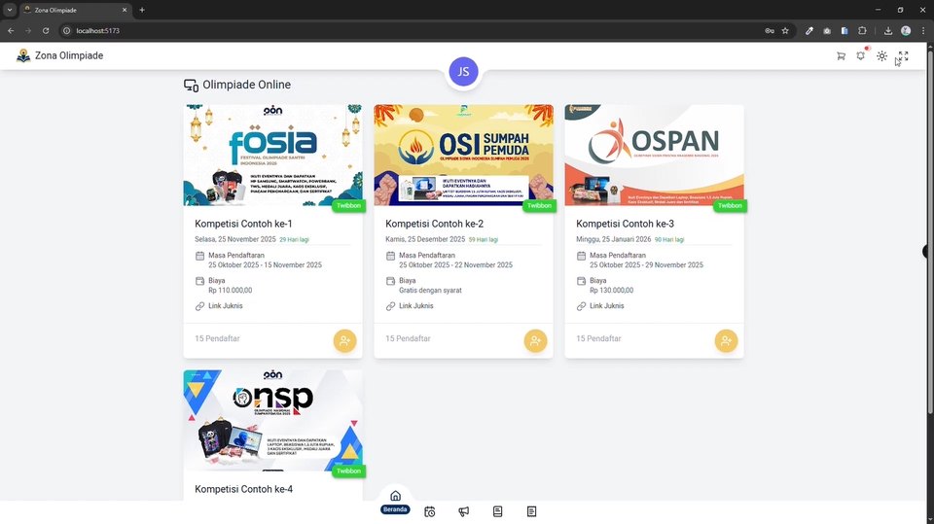Click the 'Rp 110.000,00' fee text
Image resolution: width=934 pixels, height=524 pixels.
click(x=230, y=291)
